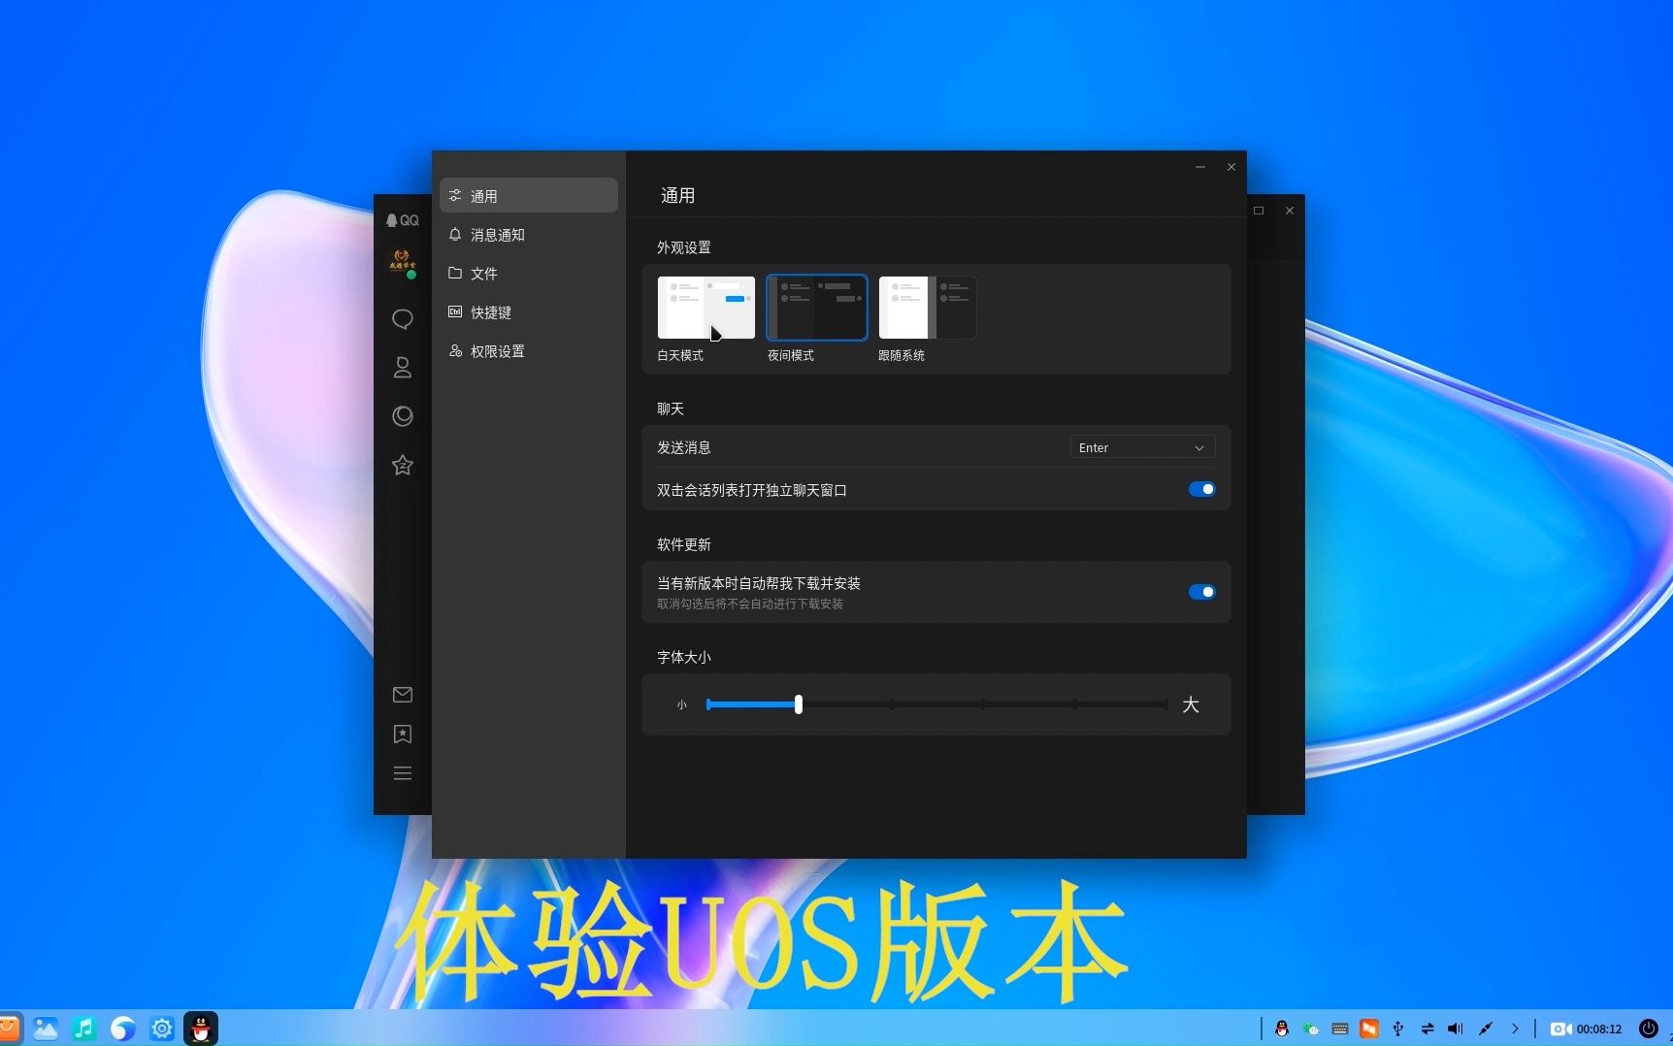
Task: Toggle 双击会话列表打开独立聊天窗口 switch
Action: (x=1201, y=489)
